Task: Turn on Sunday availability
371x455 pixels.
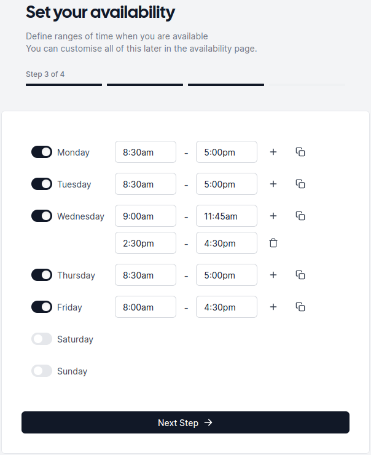Action: (42, 371)
